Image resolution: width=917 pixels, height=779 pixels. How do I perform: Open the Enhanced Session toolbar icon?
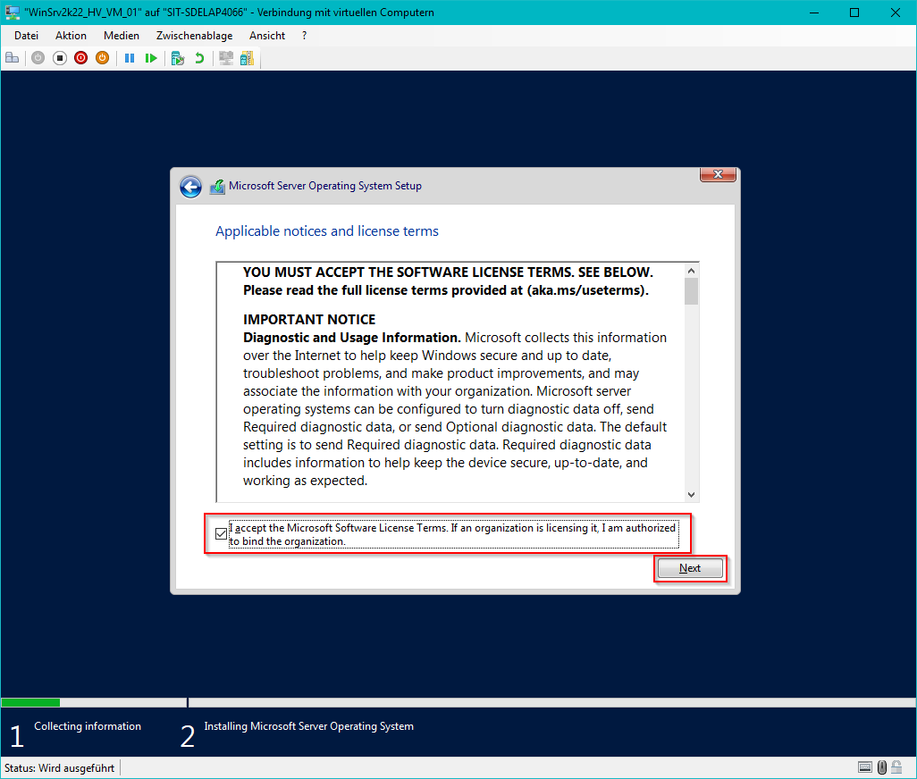pos(226,58)
